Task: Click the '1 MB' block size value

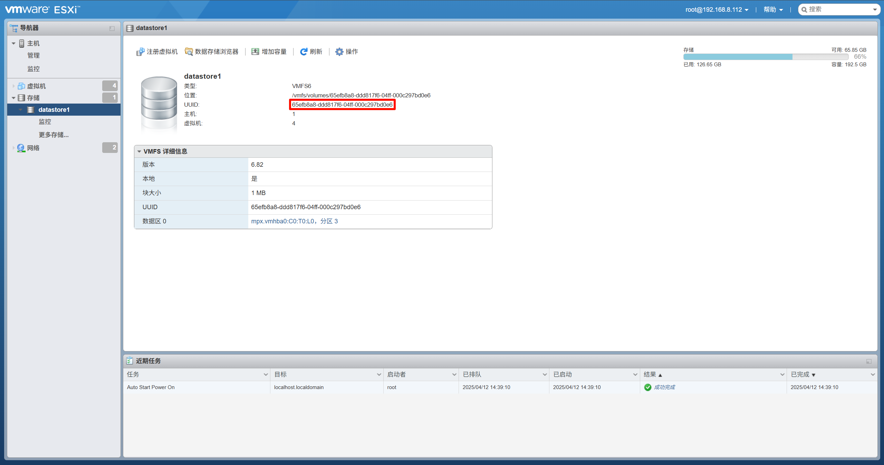Action: pos(258,193)
